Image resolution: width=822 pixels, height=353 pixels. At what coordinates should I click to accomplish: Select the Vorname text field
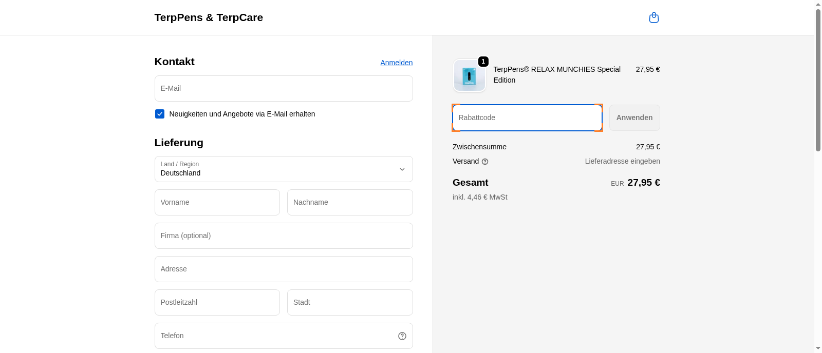217,203
